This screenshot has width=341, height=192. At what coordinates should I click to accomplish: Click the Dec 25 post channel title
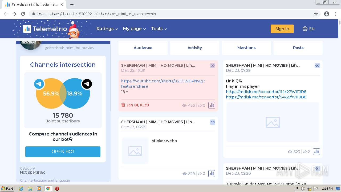point(158,65)
